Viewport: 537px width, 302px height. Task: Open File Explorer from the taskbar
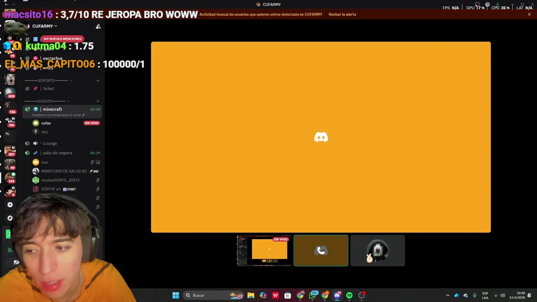[251, 295]
